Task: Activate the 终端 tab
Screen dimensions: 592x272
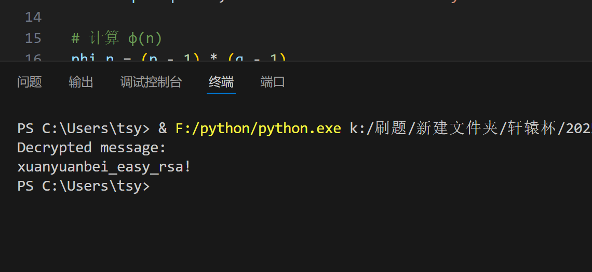Action: coord(221,82)
